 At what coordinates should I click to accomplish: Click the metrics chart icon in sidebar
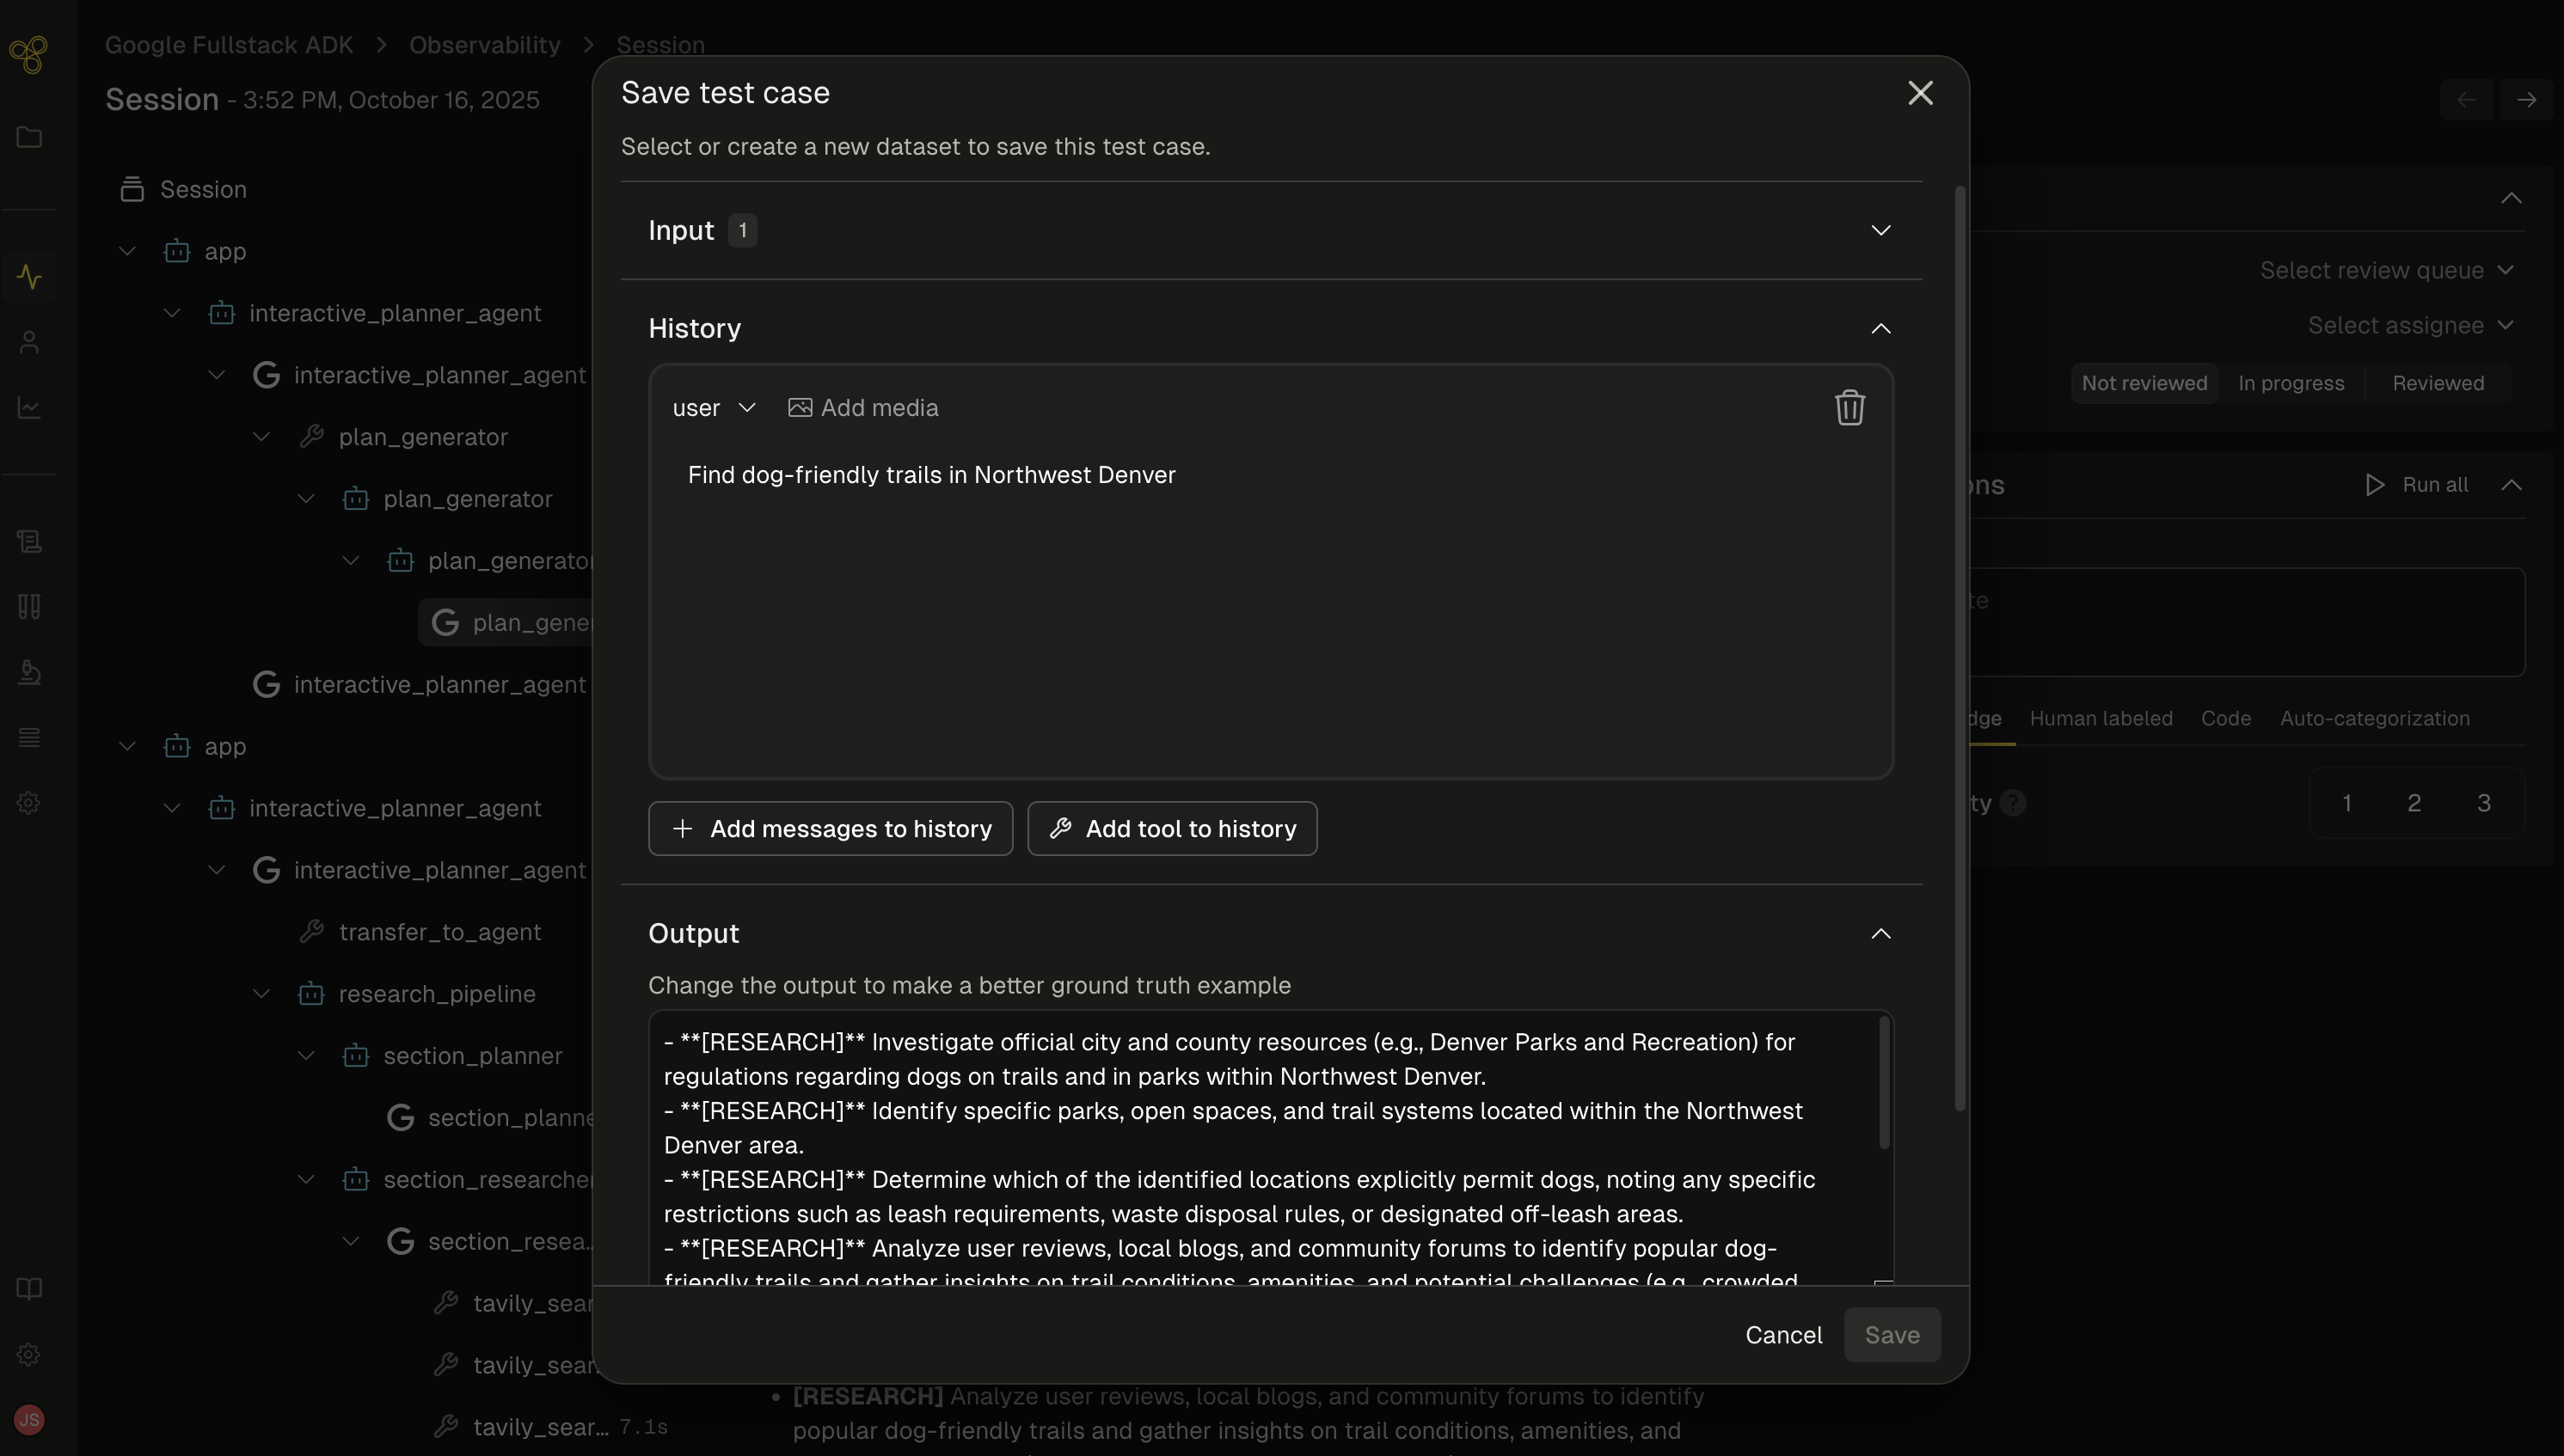pyautogui.click(x=29, y=408)
